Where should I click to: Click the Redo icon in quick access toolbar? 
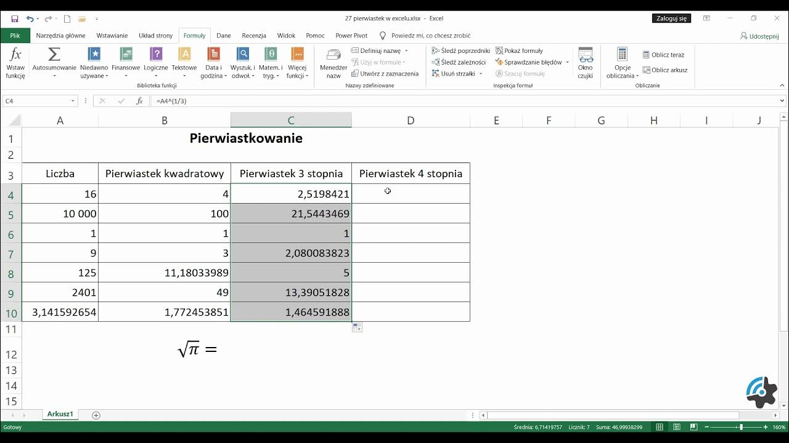pos(48,19)
